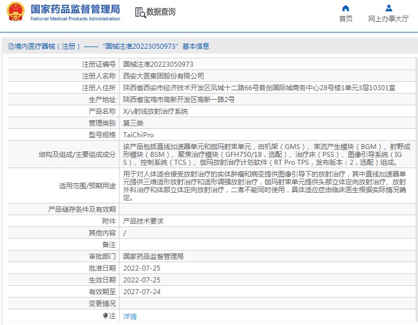Click the 适用范围/预期用途 label

pyautogui.click(x=87, y=186)
